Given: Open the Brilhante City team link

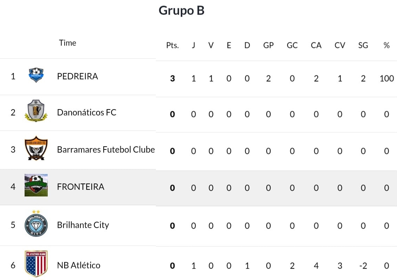Looking at the screenshot, I should coord(83,225).
